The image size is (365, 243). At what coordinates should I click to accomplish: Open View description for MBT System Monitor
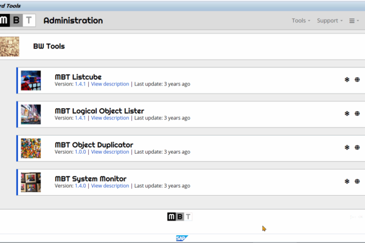click(110, 187)
